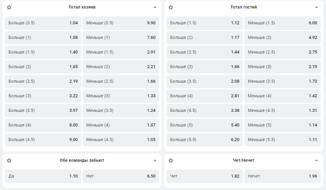Viewport: 326px width, 190px height.
Task: Select Нечет outcome at 1.96
Action: click(x=283, y=176)
